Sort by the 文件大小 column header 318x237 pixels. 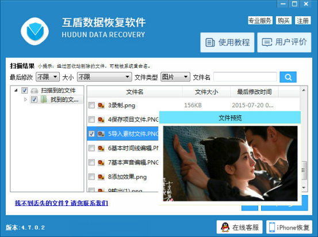click(206, 92)
